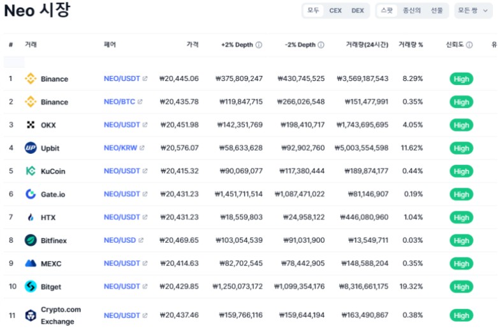Select the volume ₩163,490,867
The height and width of the screenshot is (332, 498).
tap(365, 315)
